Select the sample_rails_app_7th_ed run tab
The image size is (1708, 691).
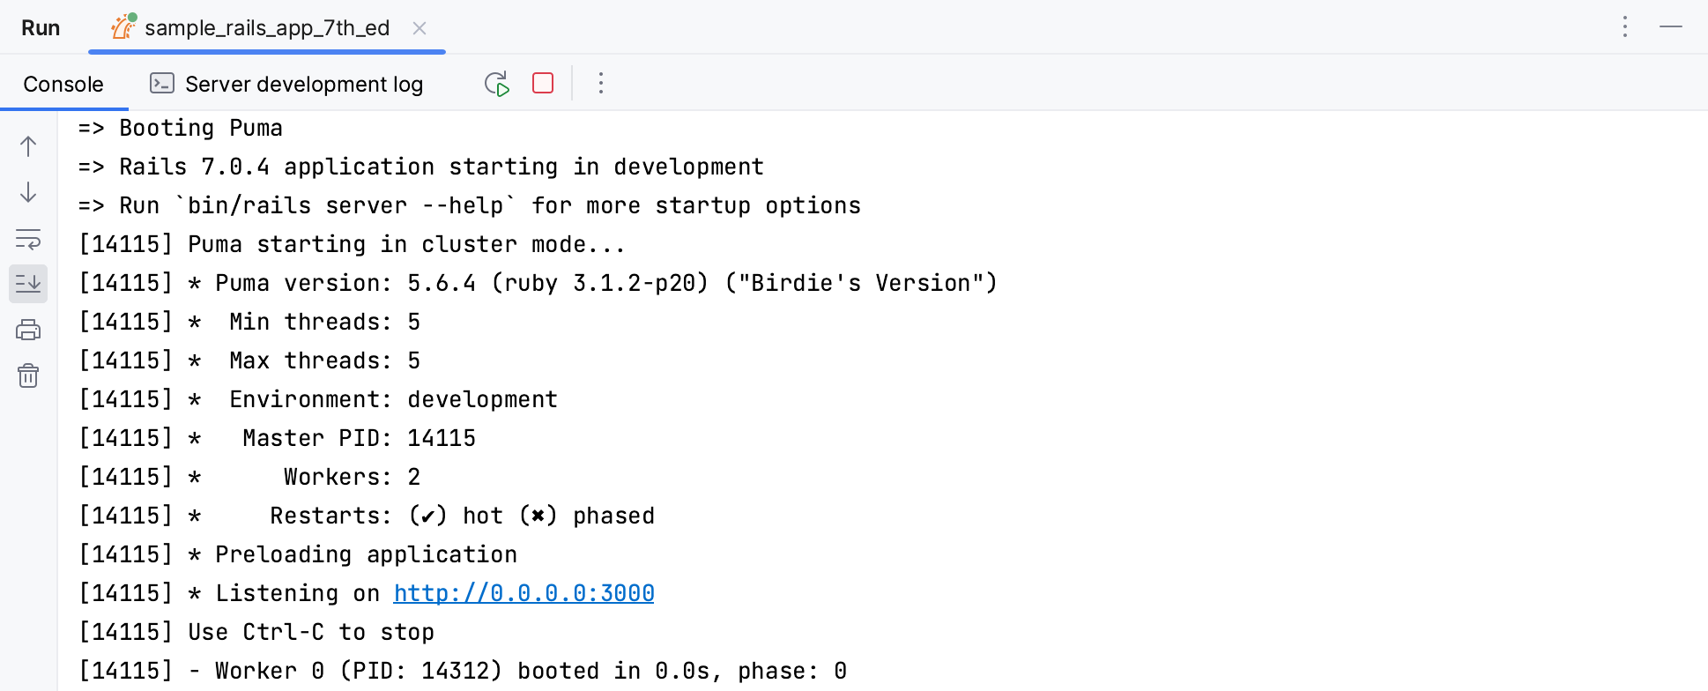coord(266,28)
